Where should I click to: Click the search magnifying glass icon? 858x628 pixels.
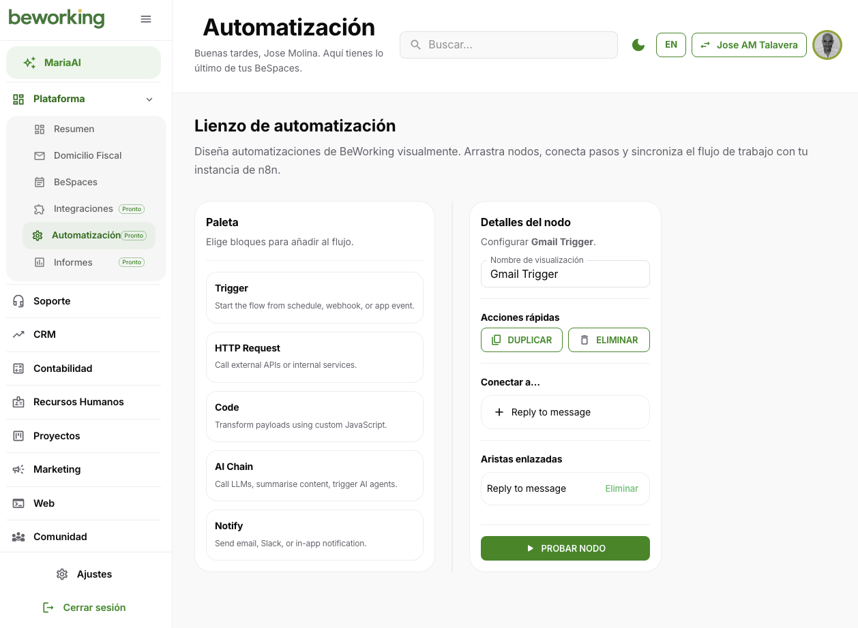pyautogui.click(x=416, y=44)
